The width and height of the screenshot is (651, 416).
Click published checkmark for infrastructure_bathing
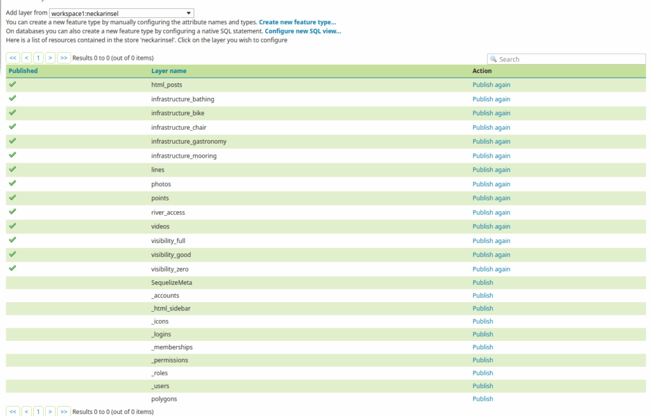13,98
